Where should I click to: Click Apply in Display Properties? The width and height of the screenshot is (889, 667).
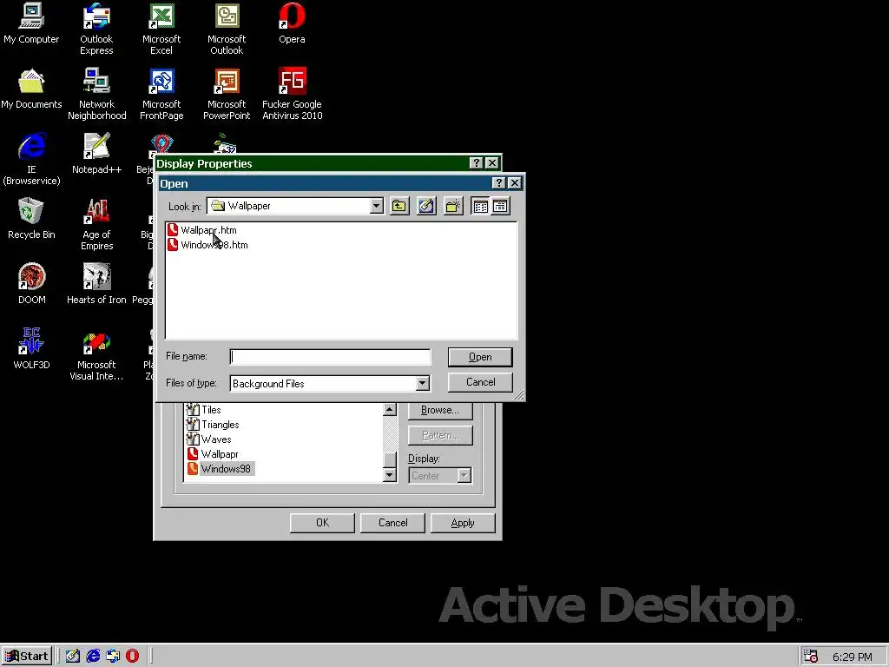[x=463, y=523]
